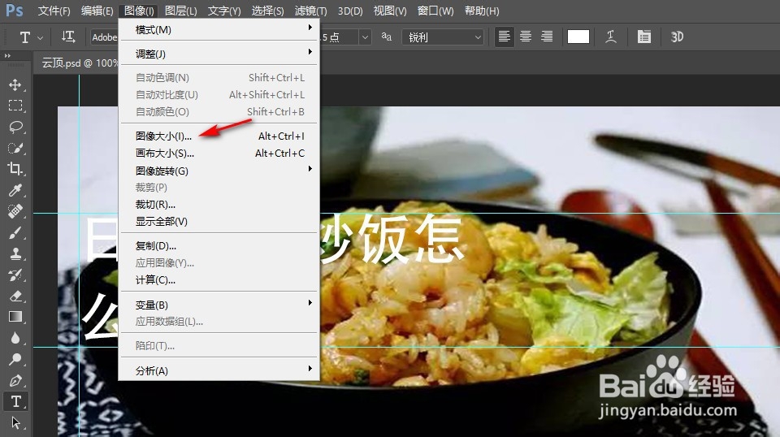The width and height of the screenshot is (780, 437).
Task: Select the Eraser tool
Action: pyautogui.click(x=15, y=296)
